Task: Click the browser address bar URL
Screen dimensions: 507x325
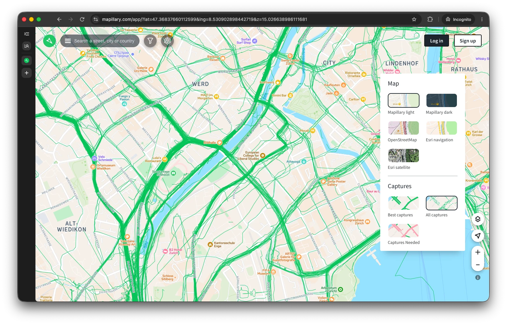Action: click(205, 19)
